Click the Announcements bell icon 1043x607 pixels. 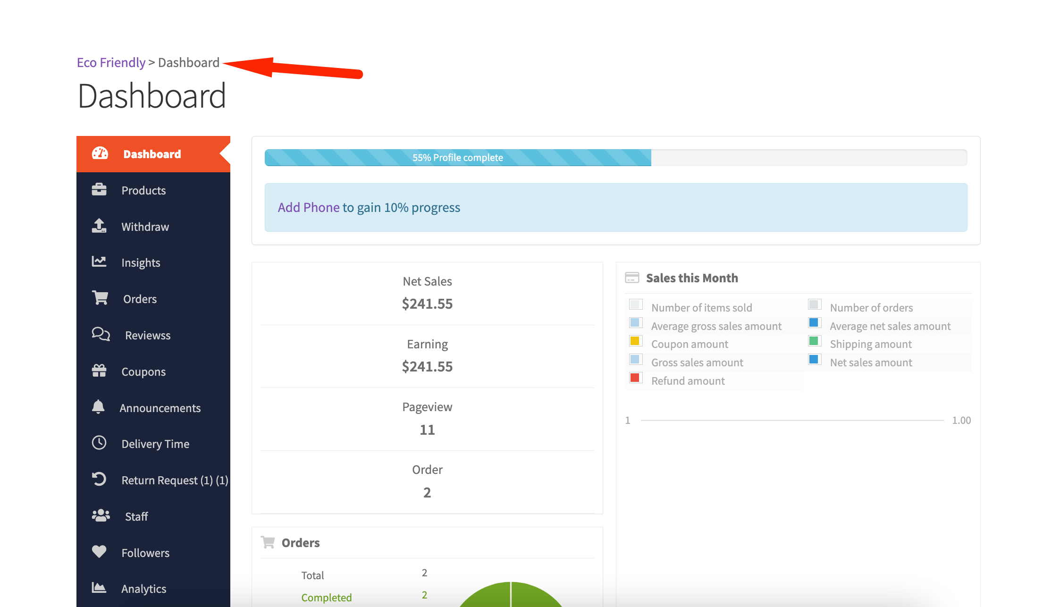click(x=98, y=407)
